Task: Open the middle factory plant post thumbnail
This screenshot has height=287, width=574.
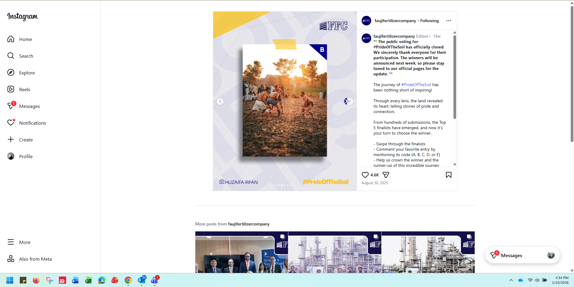Action: (335, 252)
